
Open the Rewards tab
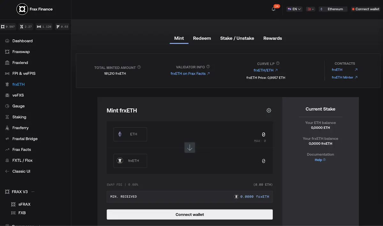click(272, 38)
